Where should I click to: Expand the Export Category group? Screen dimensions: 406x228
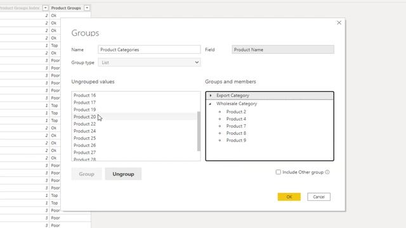click(211, 96)
